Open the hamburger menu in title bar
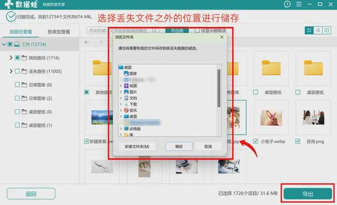Viewport: 337px width, 205px height. tap(299, 4)
